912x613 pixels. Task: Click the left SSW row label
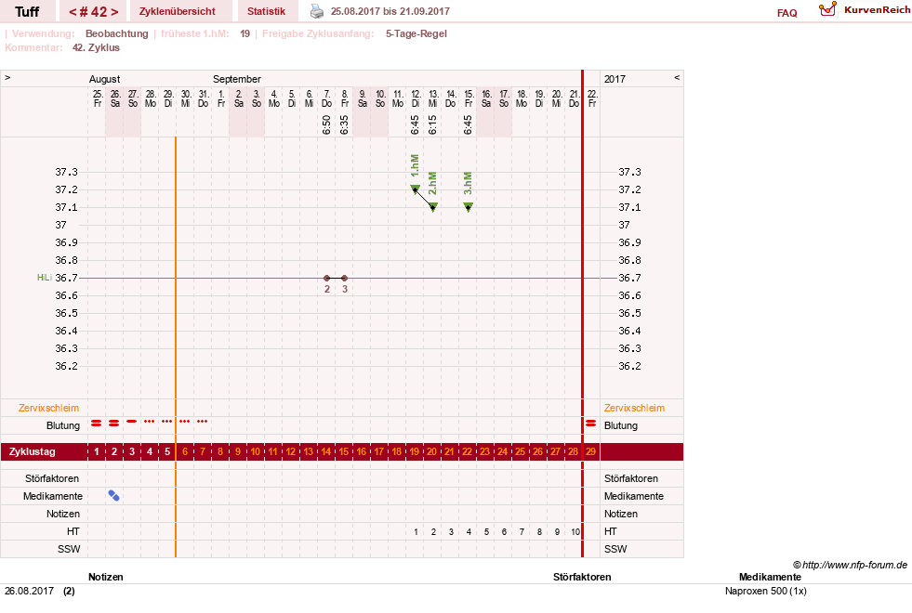[x=69, y=549]
